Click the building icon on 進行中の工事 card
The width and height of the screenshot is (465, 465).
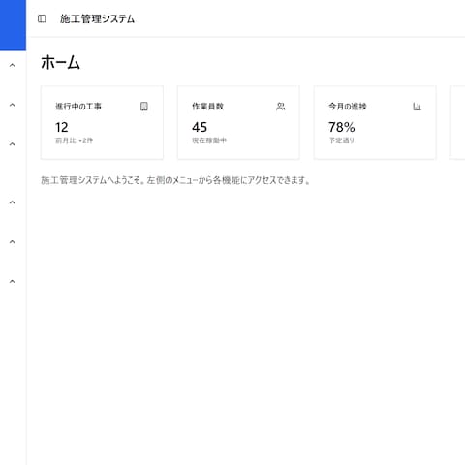144,107
